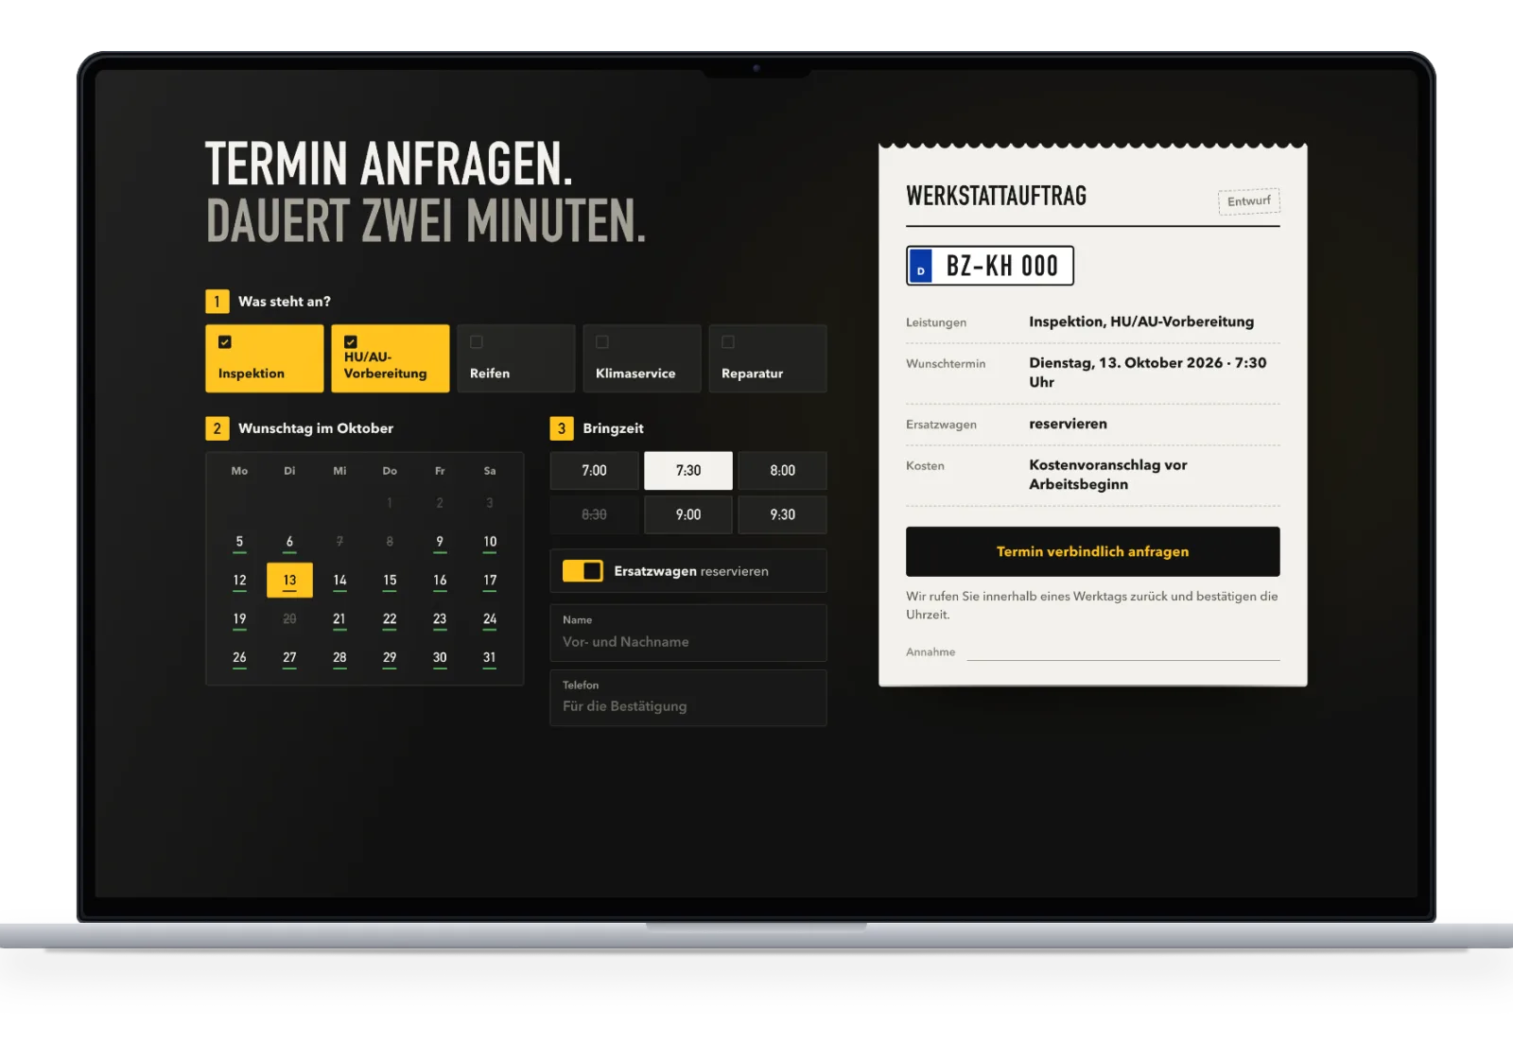Pick October 30 in the calendar
1513x1042 pixels.
coord(440,658)
